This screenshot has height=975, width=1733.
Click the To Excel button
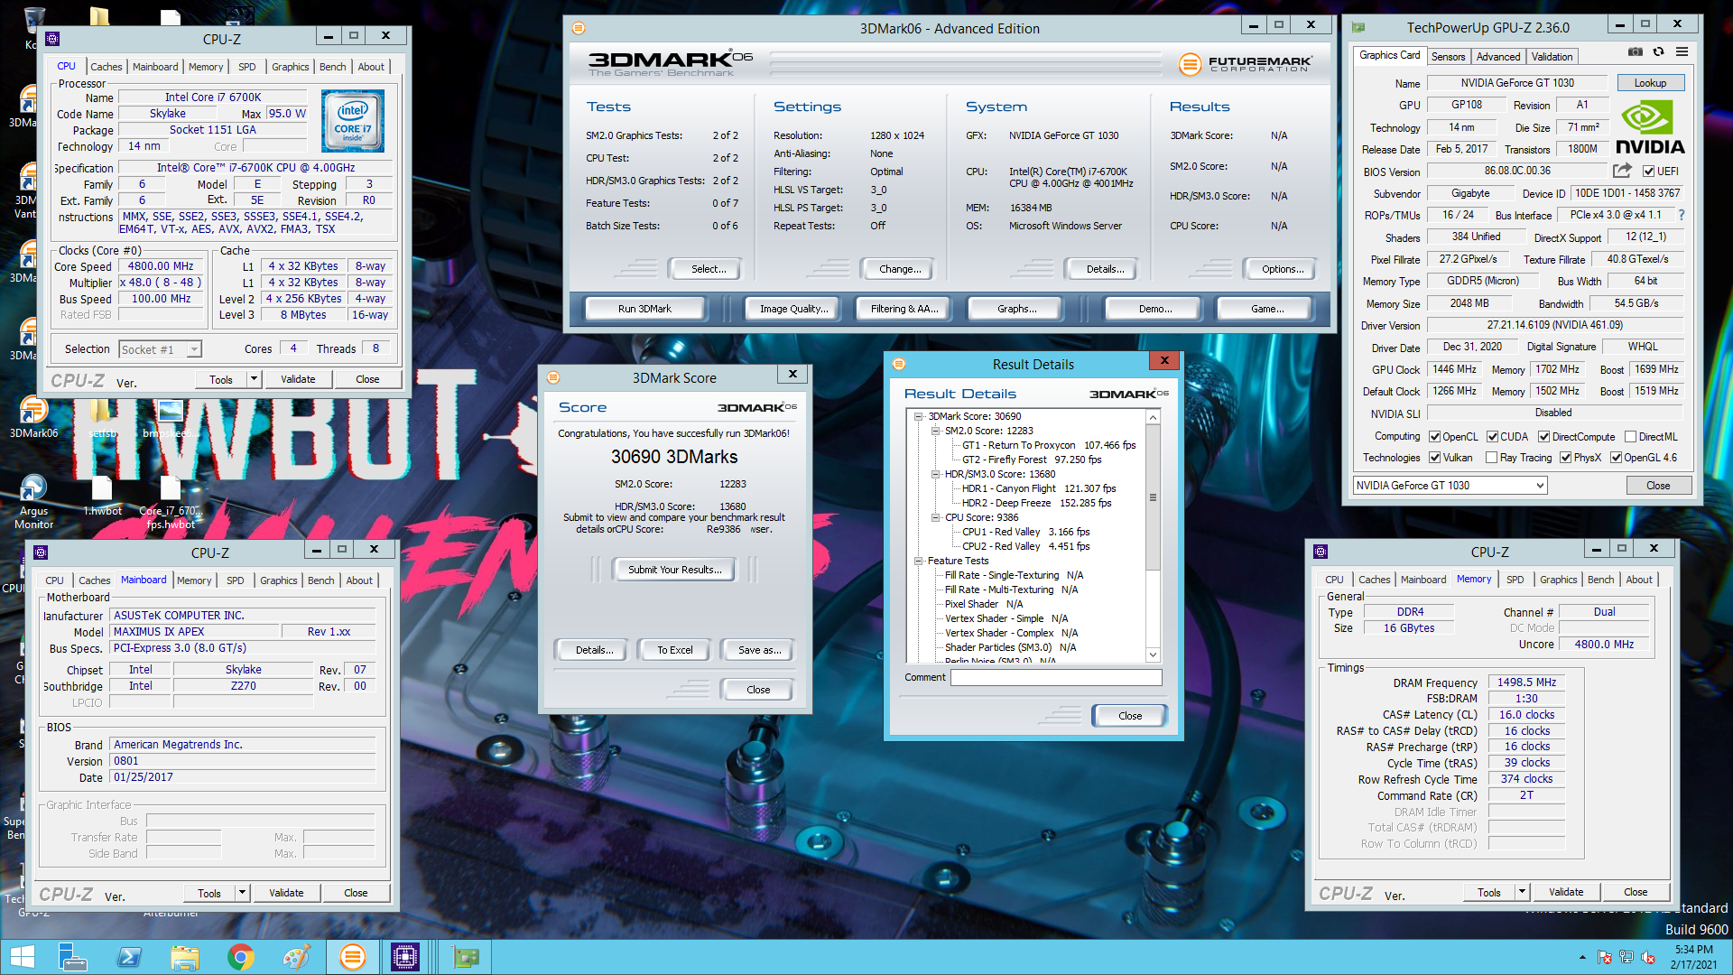[674, 650]
